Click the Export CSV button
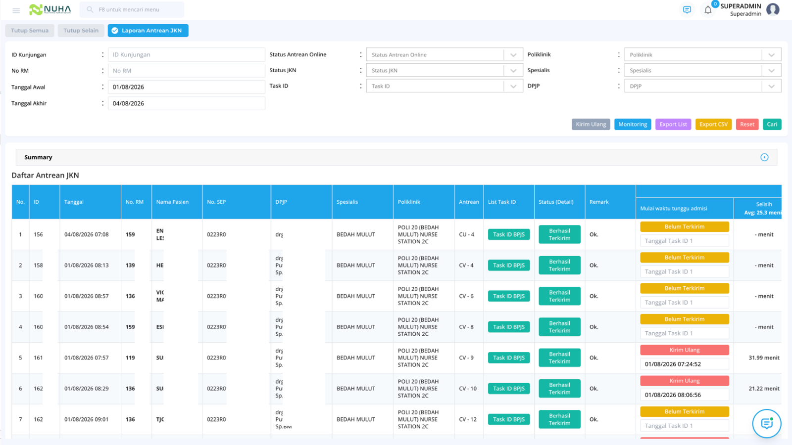The width and height of the screenshot is (792, 445). pyautogui.click(x=713, y=125)
